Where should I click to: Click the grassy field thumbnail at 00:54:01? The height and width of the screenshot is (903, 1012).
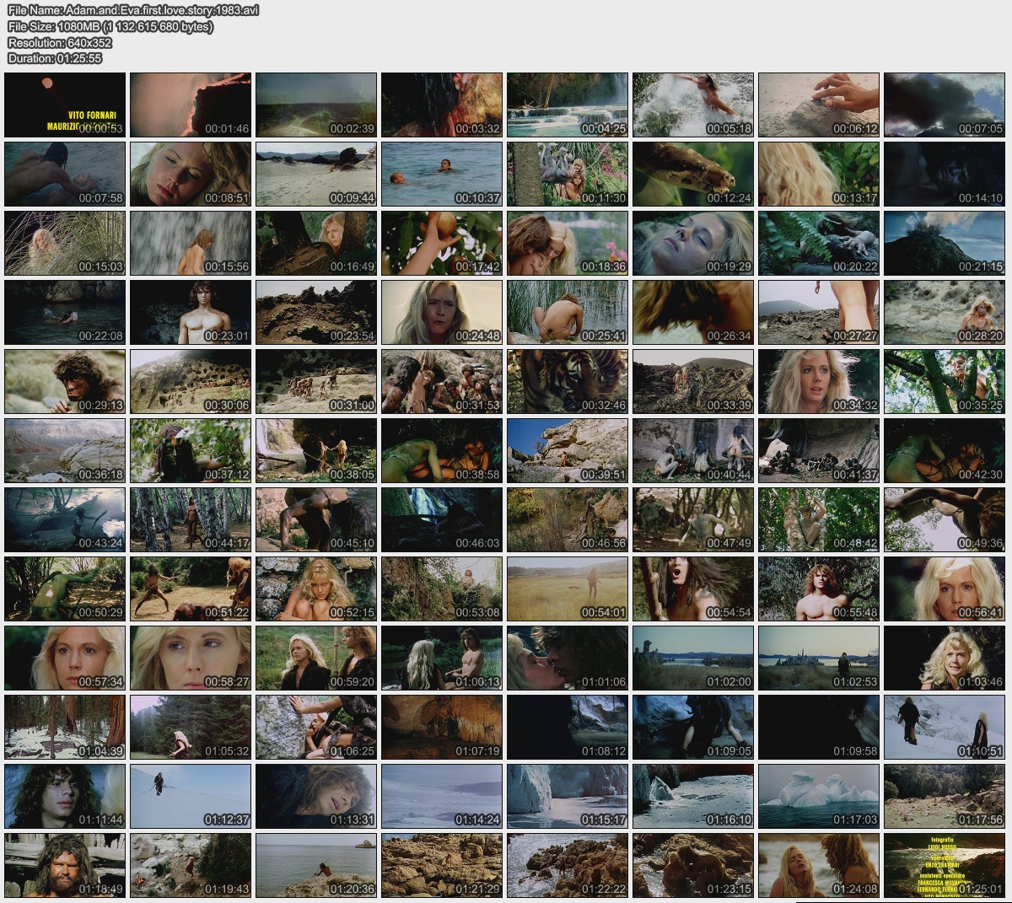(x=568, y=589)
